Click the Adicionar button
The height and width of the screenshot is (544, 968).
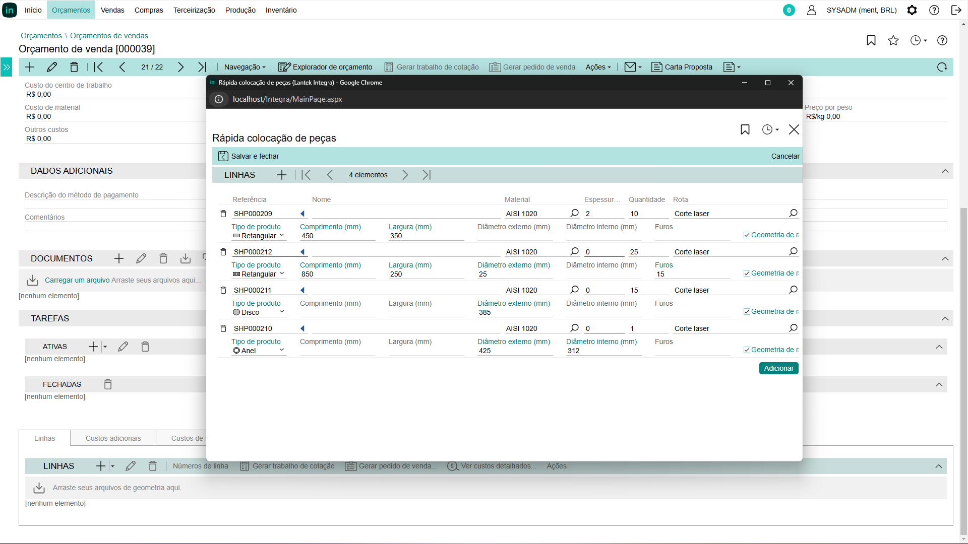point(778,368)
